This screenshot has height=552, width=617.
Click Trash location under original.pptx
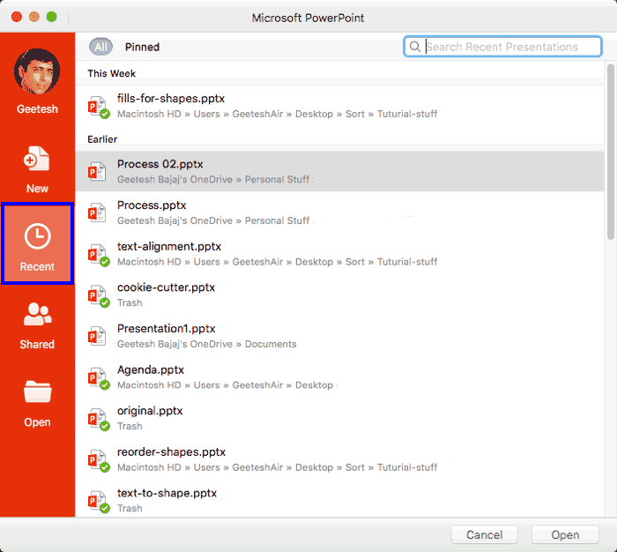tap(130, 426)
